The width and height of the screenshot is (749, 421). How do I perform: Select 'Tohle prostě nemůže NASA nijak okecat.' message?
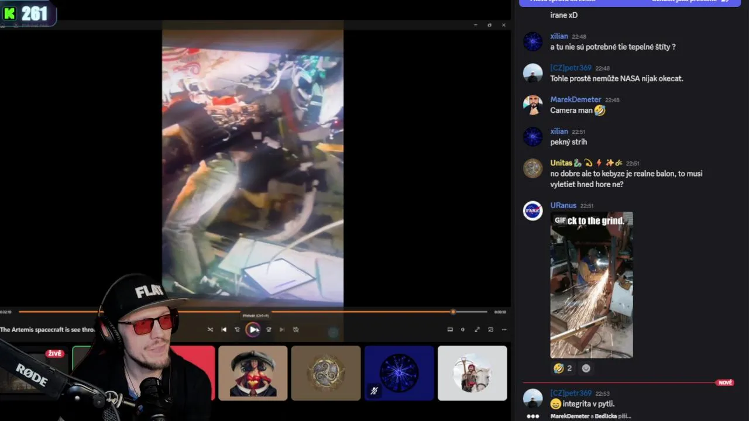(617, 78)
